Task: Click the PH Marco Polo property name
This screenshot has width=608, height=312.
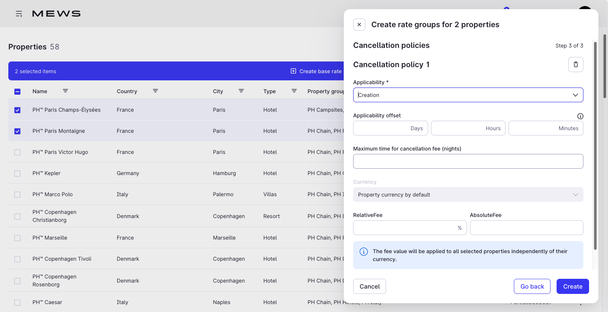Action: [x=53, y=194]
